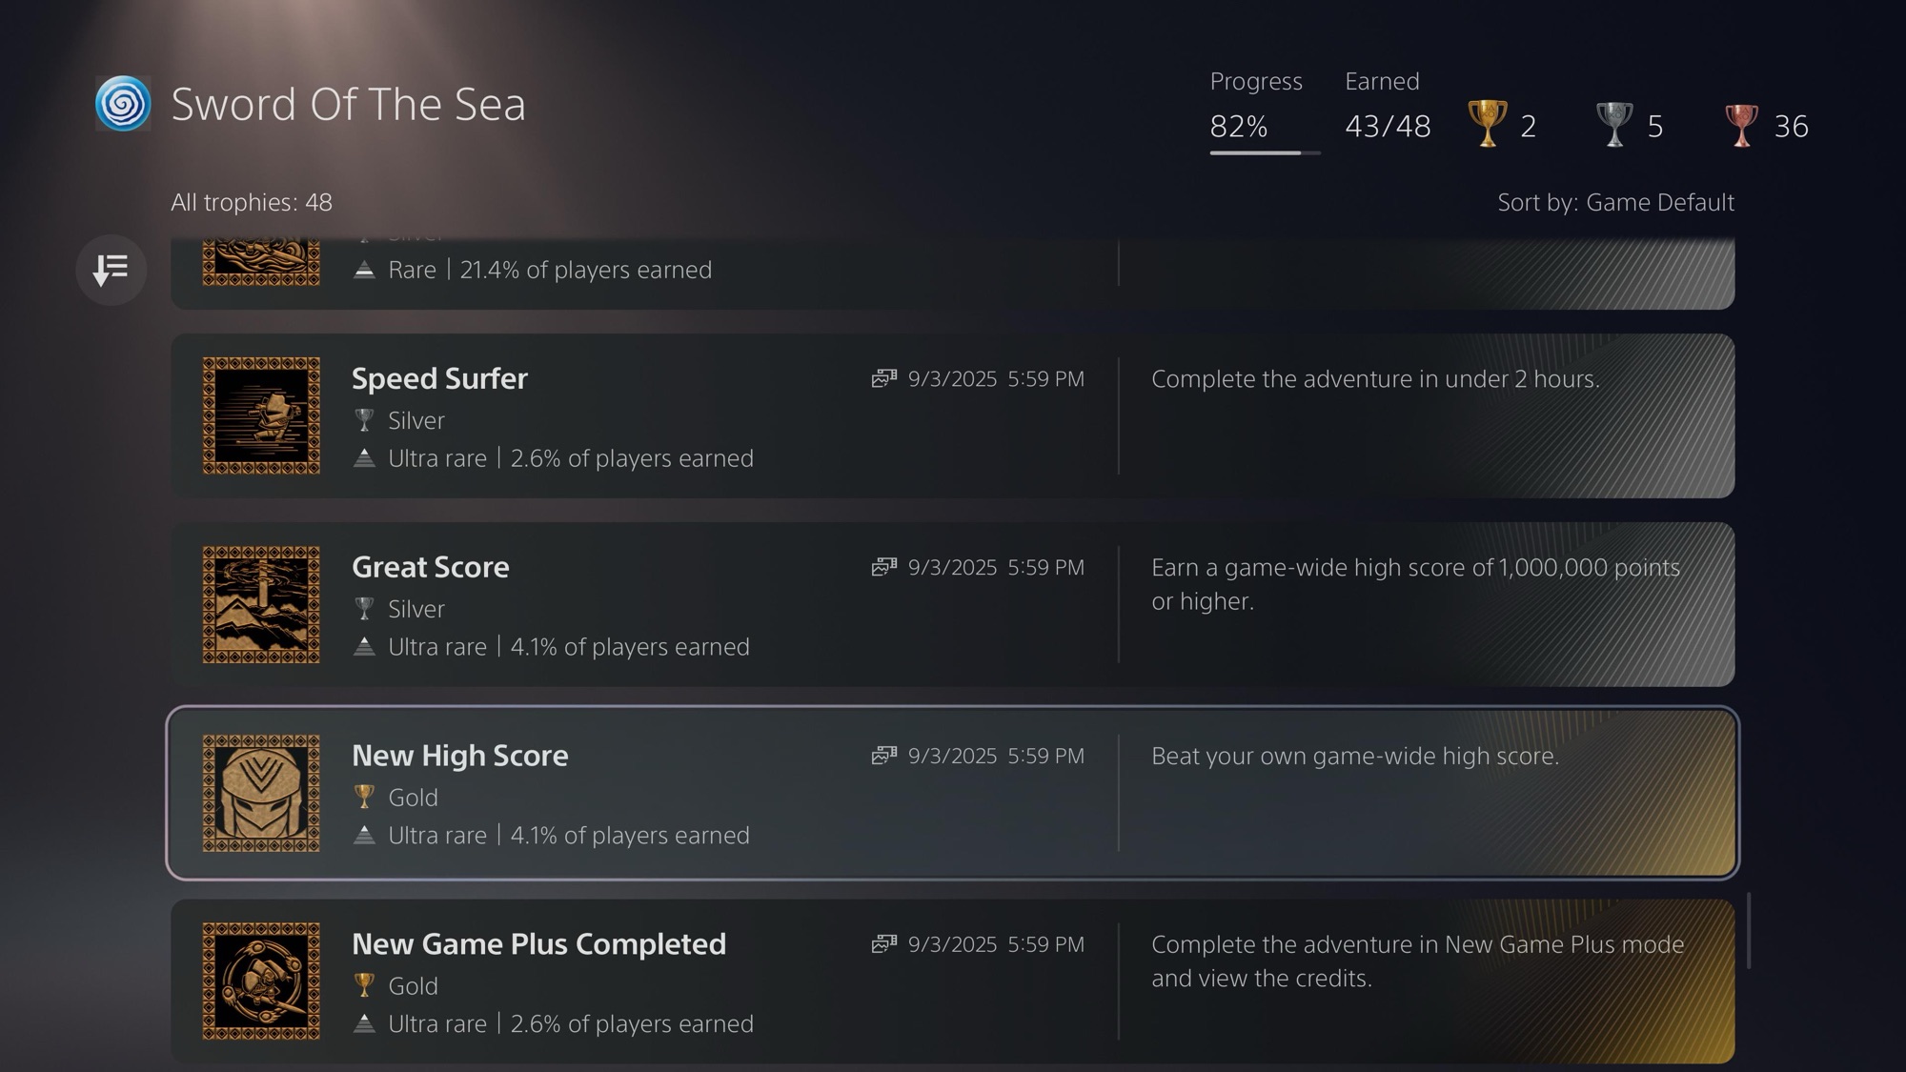
Task: Click the screenshot icon beside New High Score date
Action: 883,756
